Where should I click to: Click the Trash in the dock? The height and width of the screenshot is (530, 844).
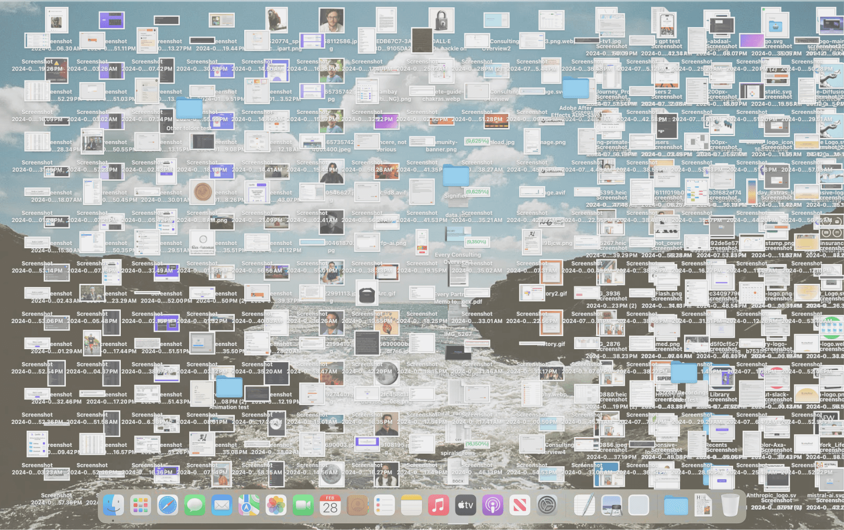(730, 505)
